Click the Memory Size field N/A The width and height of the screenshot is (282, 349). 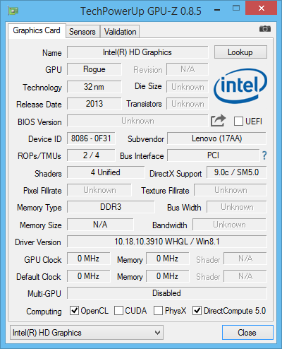(x=100, y=225)
